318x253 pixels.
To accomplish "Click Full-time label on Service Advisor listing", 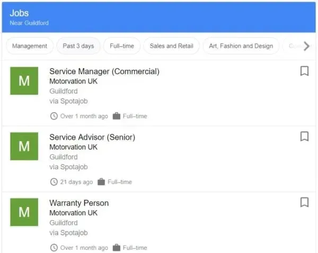I will (x=120, y=182).
